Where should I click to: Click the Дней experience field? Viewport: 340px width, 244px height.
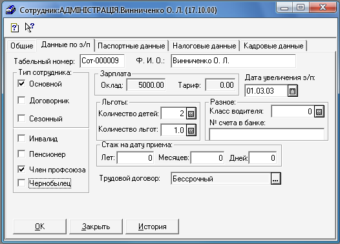pyautogui.click(x=263, y=158)
